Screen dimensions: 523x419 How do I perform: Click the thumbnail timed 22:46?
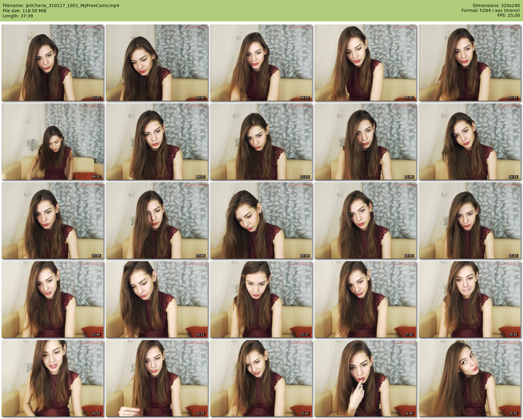point(53,299)
